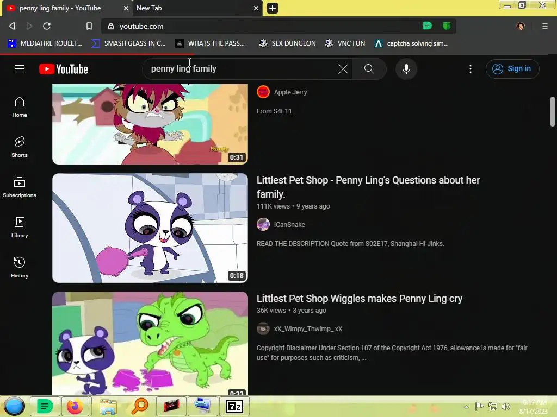Open SMASH GLASS IN C... bookmark
This screenshot has height=417, width=557.
(x=128, y=43)
